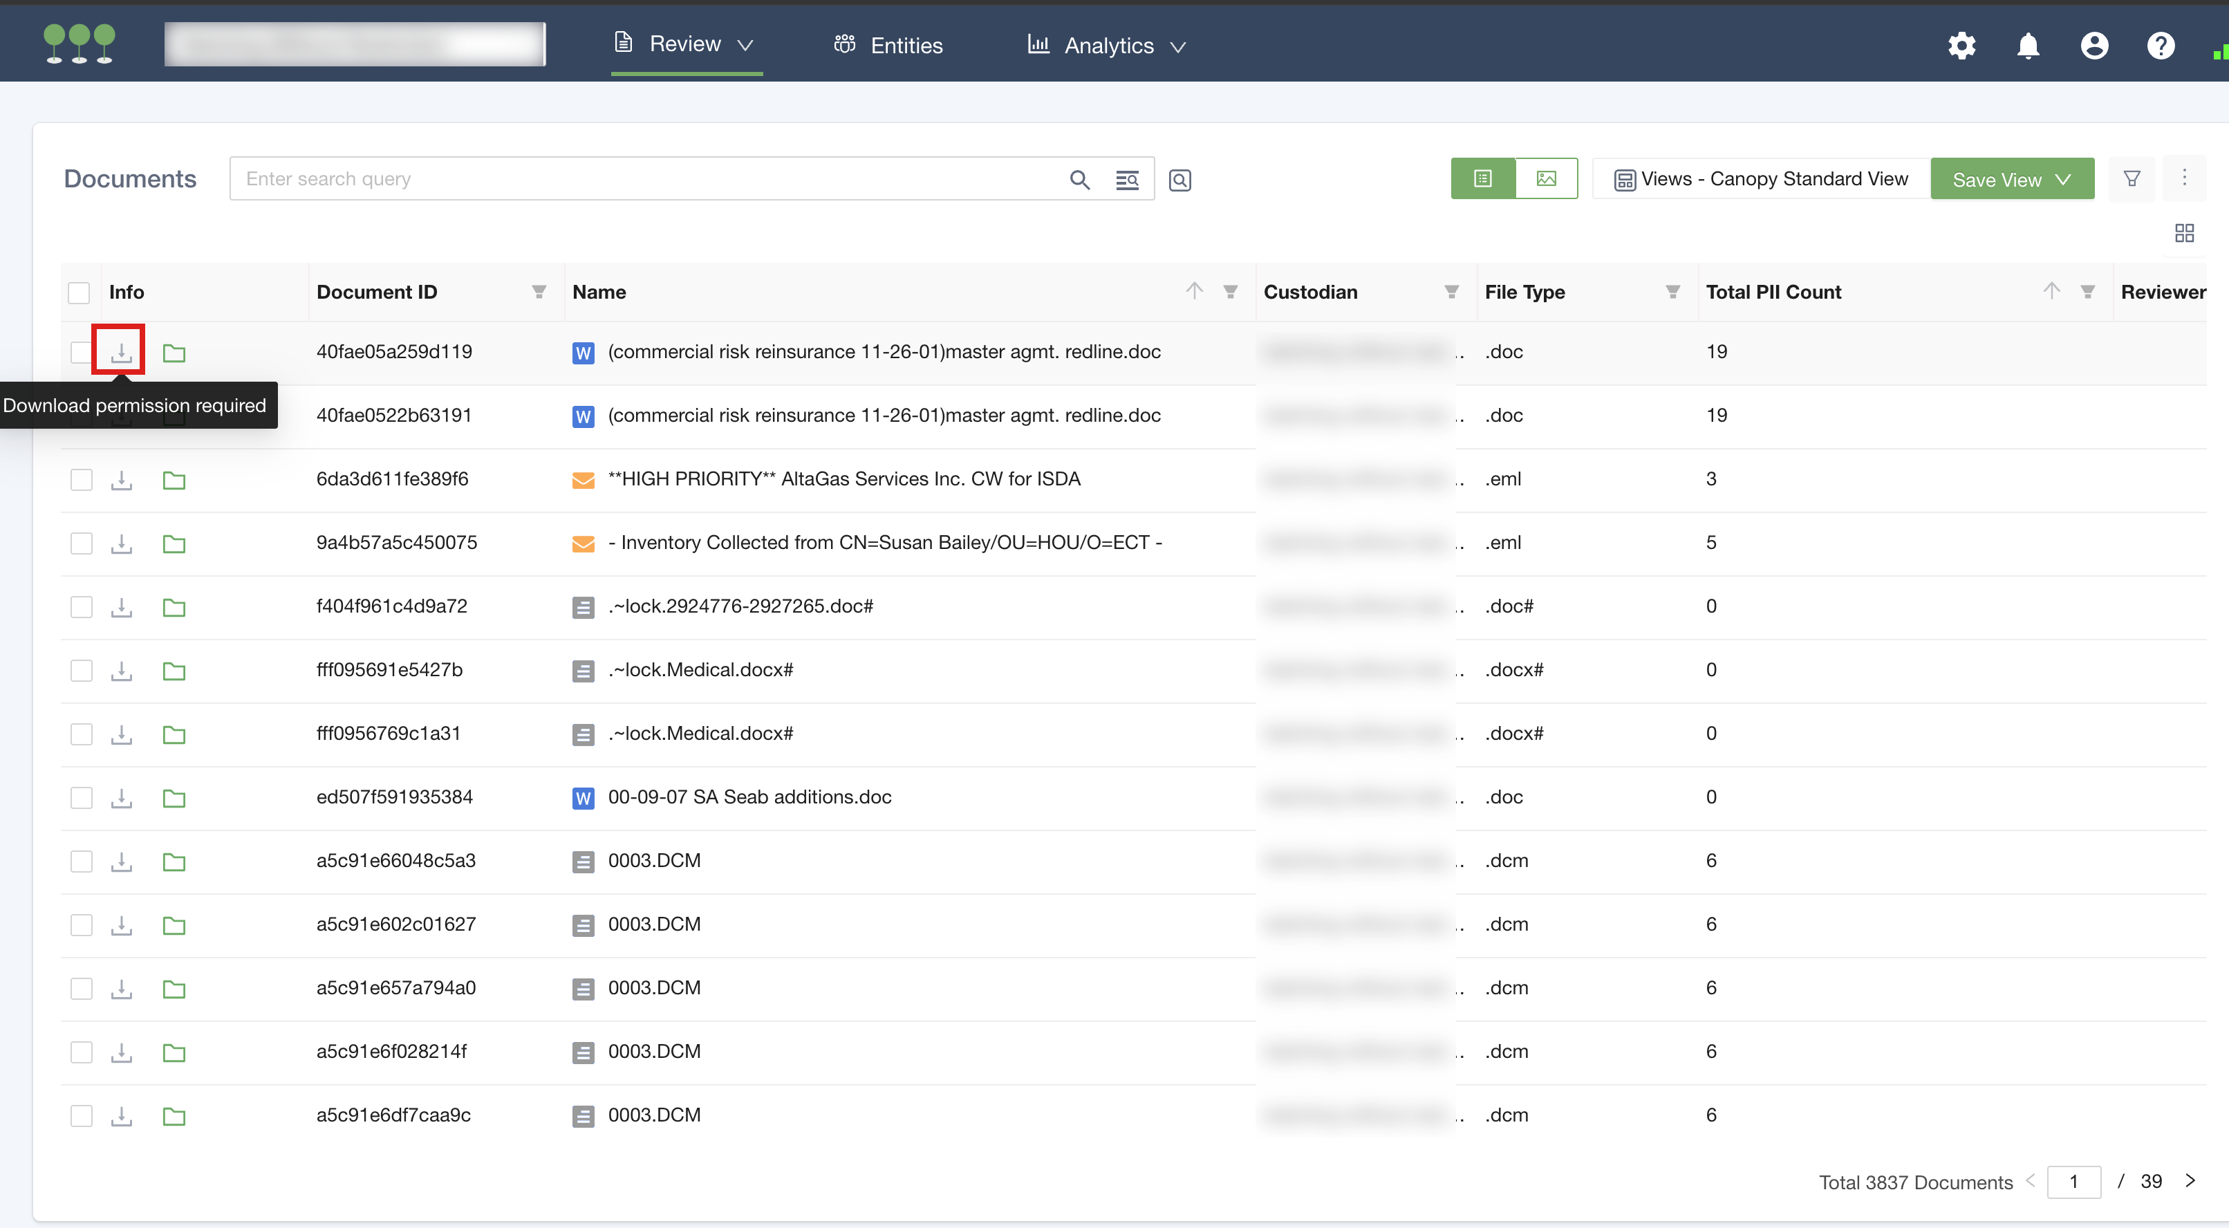Open the Document ID column filter
2229x1228 pixels.
tap(539, 292)
